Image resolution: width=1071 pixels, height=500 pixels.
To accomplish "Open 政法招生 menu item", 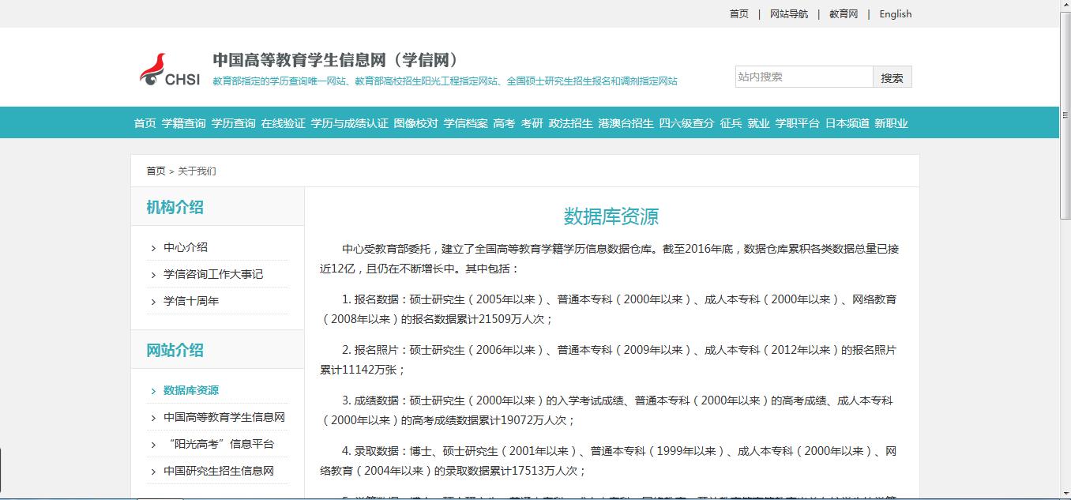I will click(x=570, y=123).
